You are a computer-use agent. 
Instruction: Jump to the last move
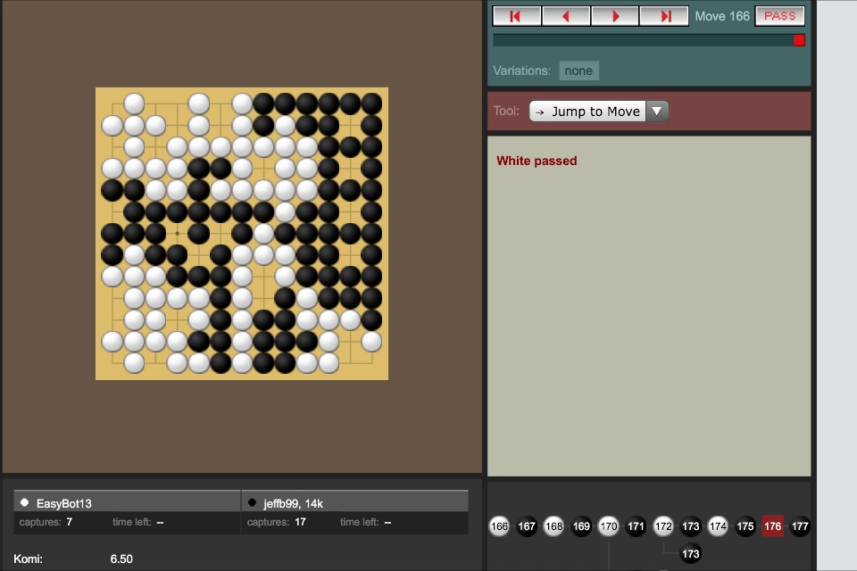pyautogui.click(x=665, y=16)
